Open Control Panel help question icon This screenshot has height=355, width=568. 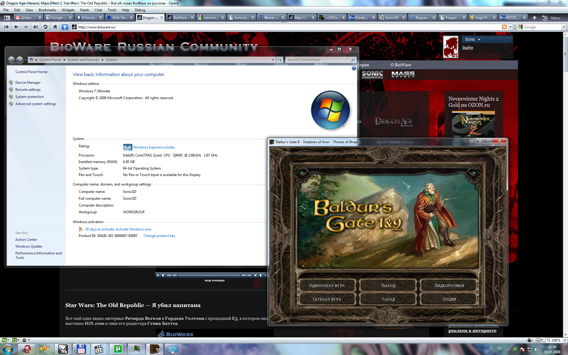point(354,68)
